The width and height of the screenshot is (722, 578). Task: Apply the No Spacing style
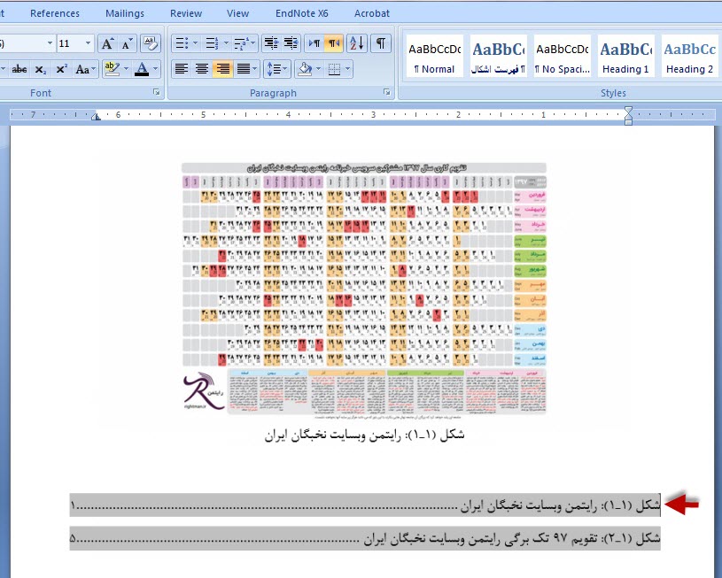click(x=562, y=58)
